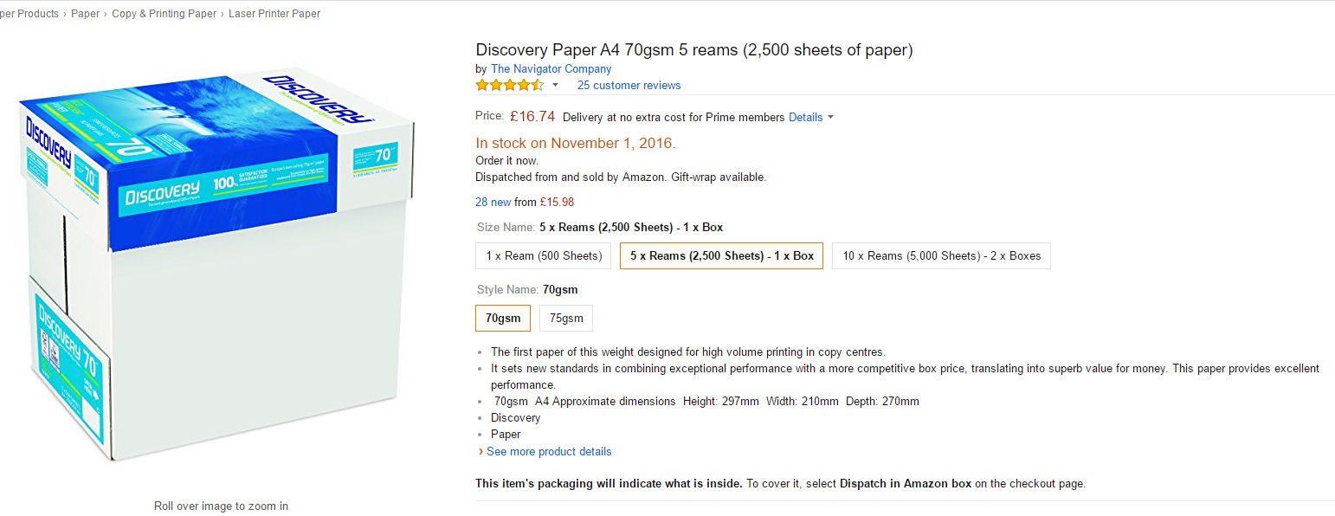Image resolution: width=1335 pixels, height=516 pixels.
Task: Click the Roll over image to zoom text
Action: coord(221,506)
